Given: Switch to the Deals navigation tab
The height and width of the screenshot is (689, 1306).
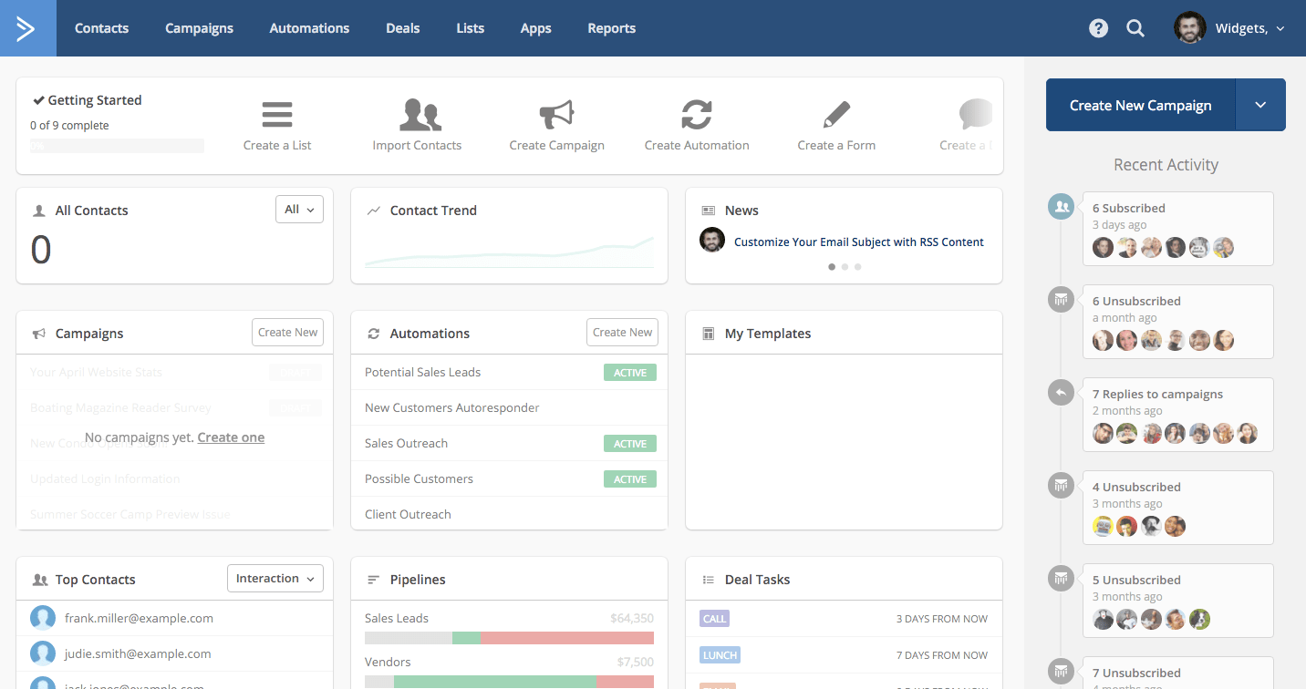Looking at the screenshot, I should point(402,27).
